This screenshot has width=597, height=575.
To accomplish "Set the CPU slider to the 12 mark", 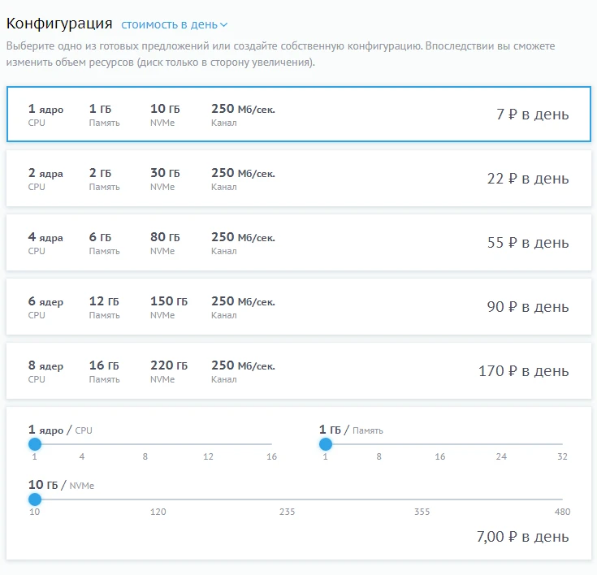I will [x=209, y=444].
